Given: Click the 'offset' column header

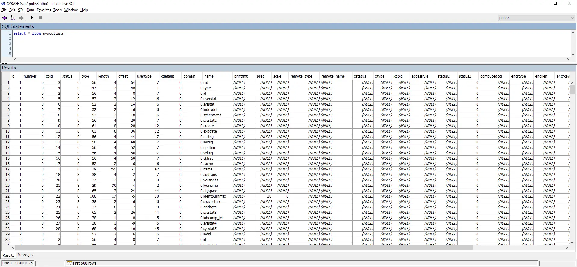Looking at the screenshot, I should point(126,76).
